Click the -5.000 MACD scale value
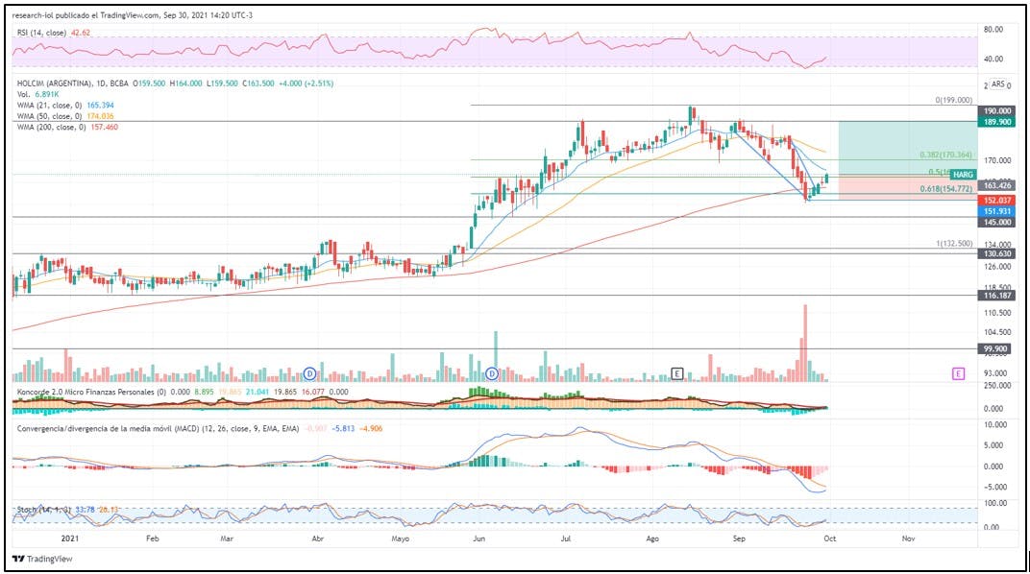 [995, 488]
